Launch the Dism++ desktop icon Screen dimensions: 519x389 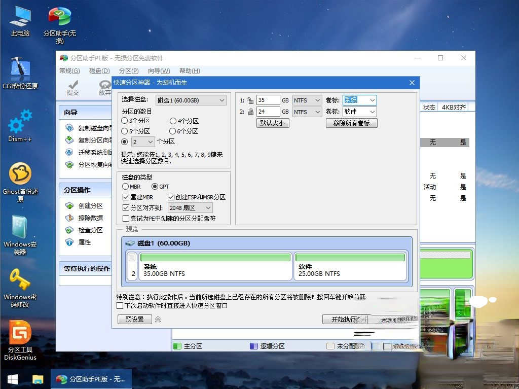[20, 126]
